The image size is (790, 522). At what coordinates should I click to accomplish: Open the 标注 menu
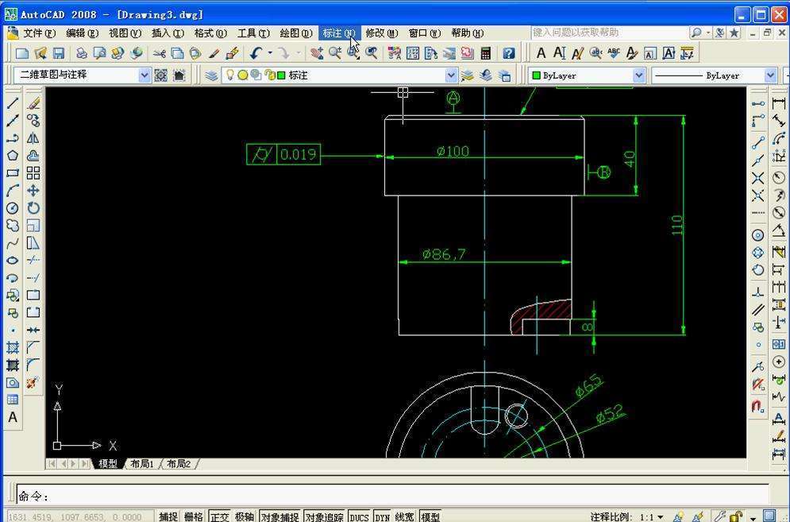pyautogui.click(x=338, y=33)
